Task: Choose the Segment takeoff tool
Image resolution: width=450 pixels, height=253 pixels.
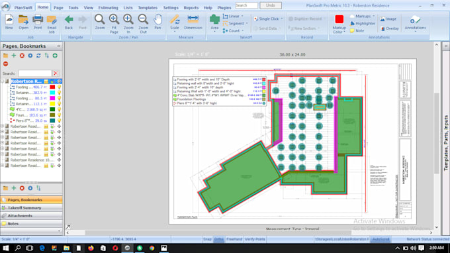Action: point(235,24)
